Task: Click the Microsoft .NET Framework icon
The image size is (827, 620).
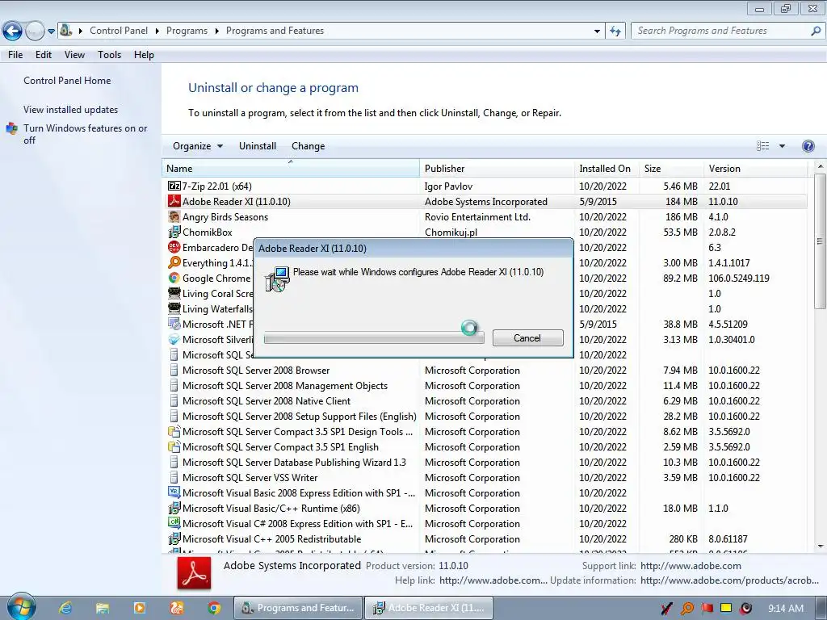Action: tap(174, 324)
